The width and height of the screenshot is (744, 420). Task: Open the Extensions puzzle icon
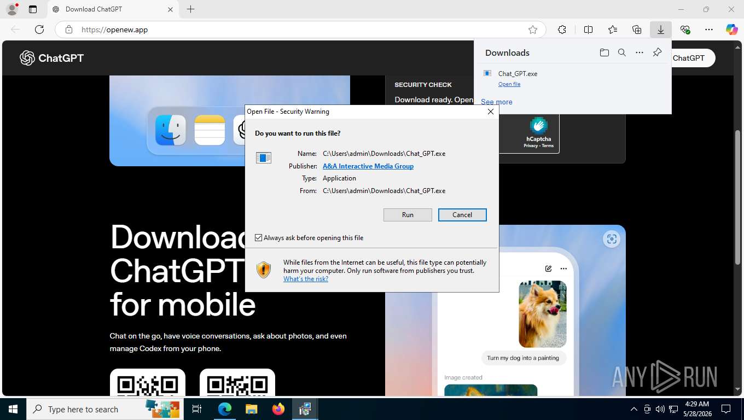(x=562, y=30)
